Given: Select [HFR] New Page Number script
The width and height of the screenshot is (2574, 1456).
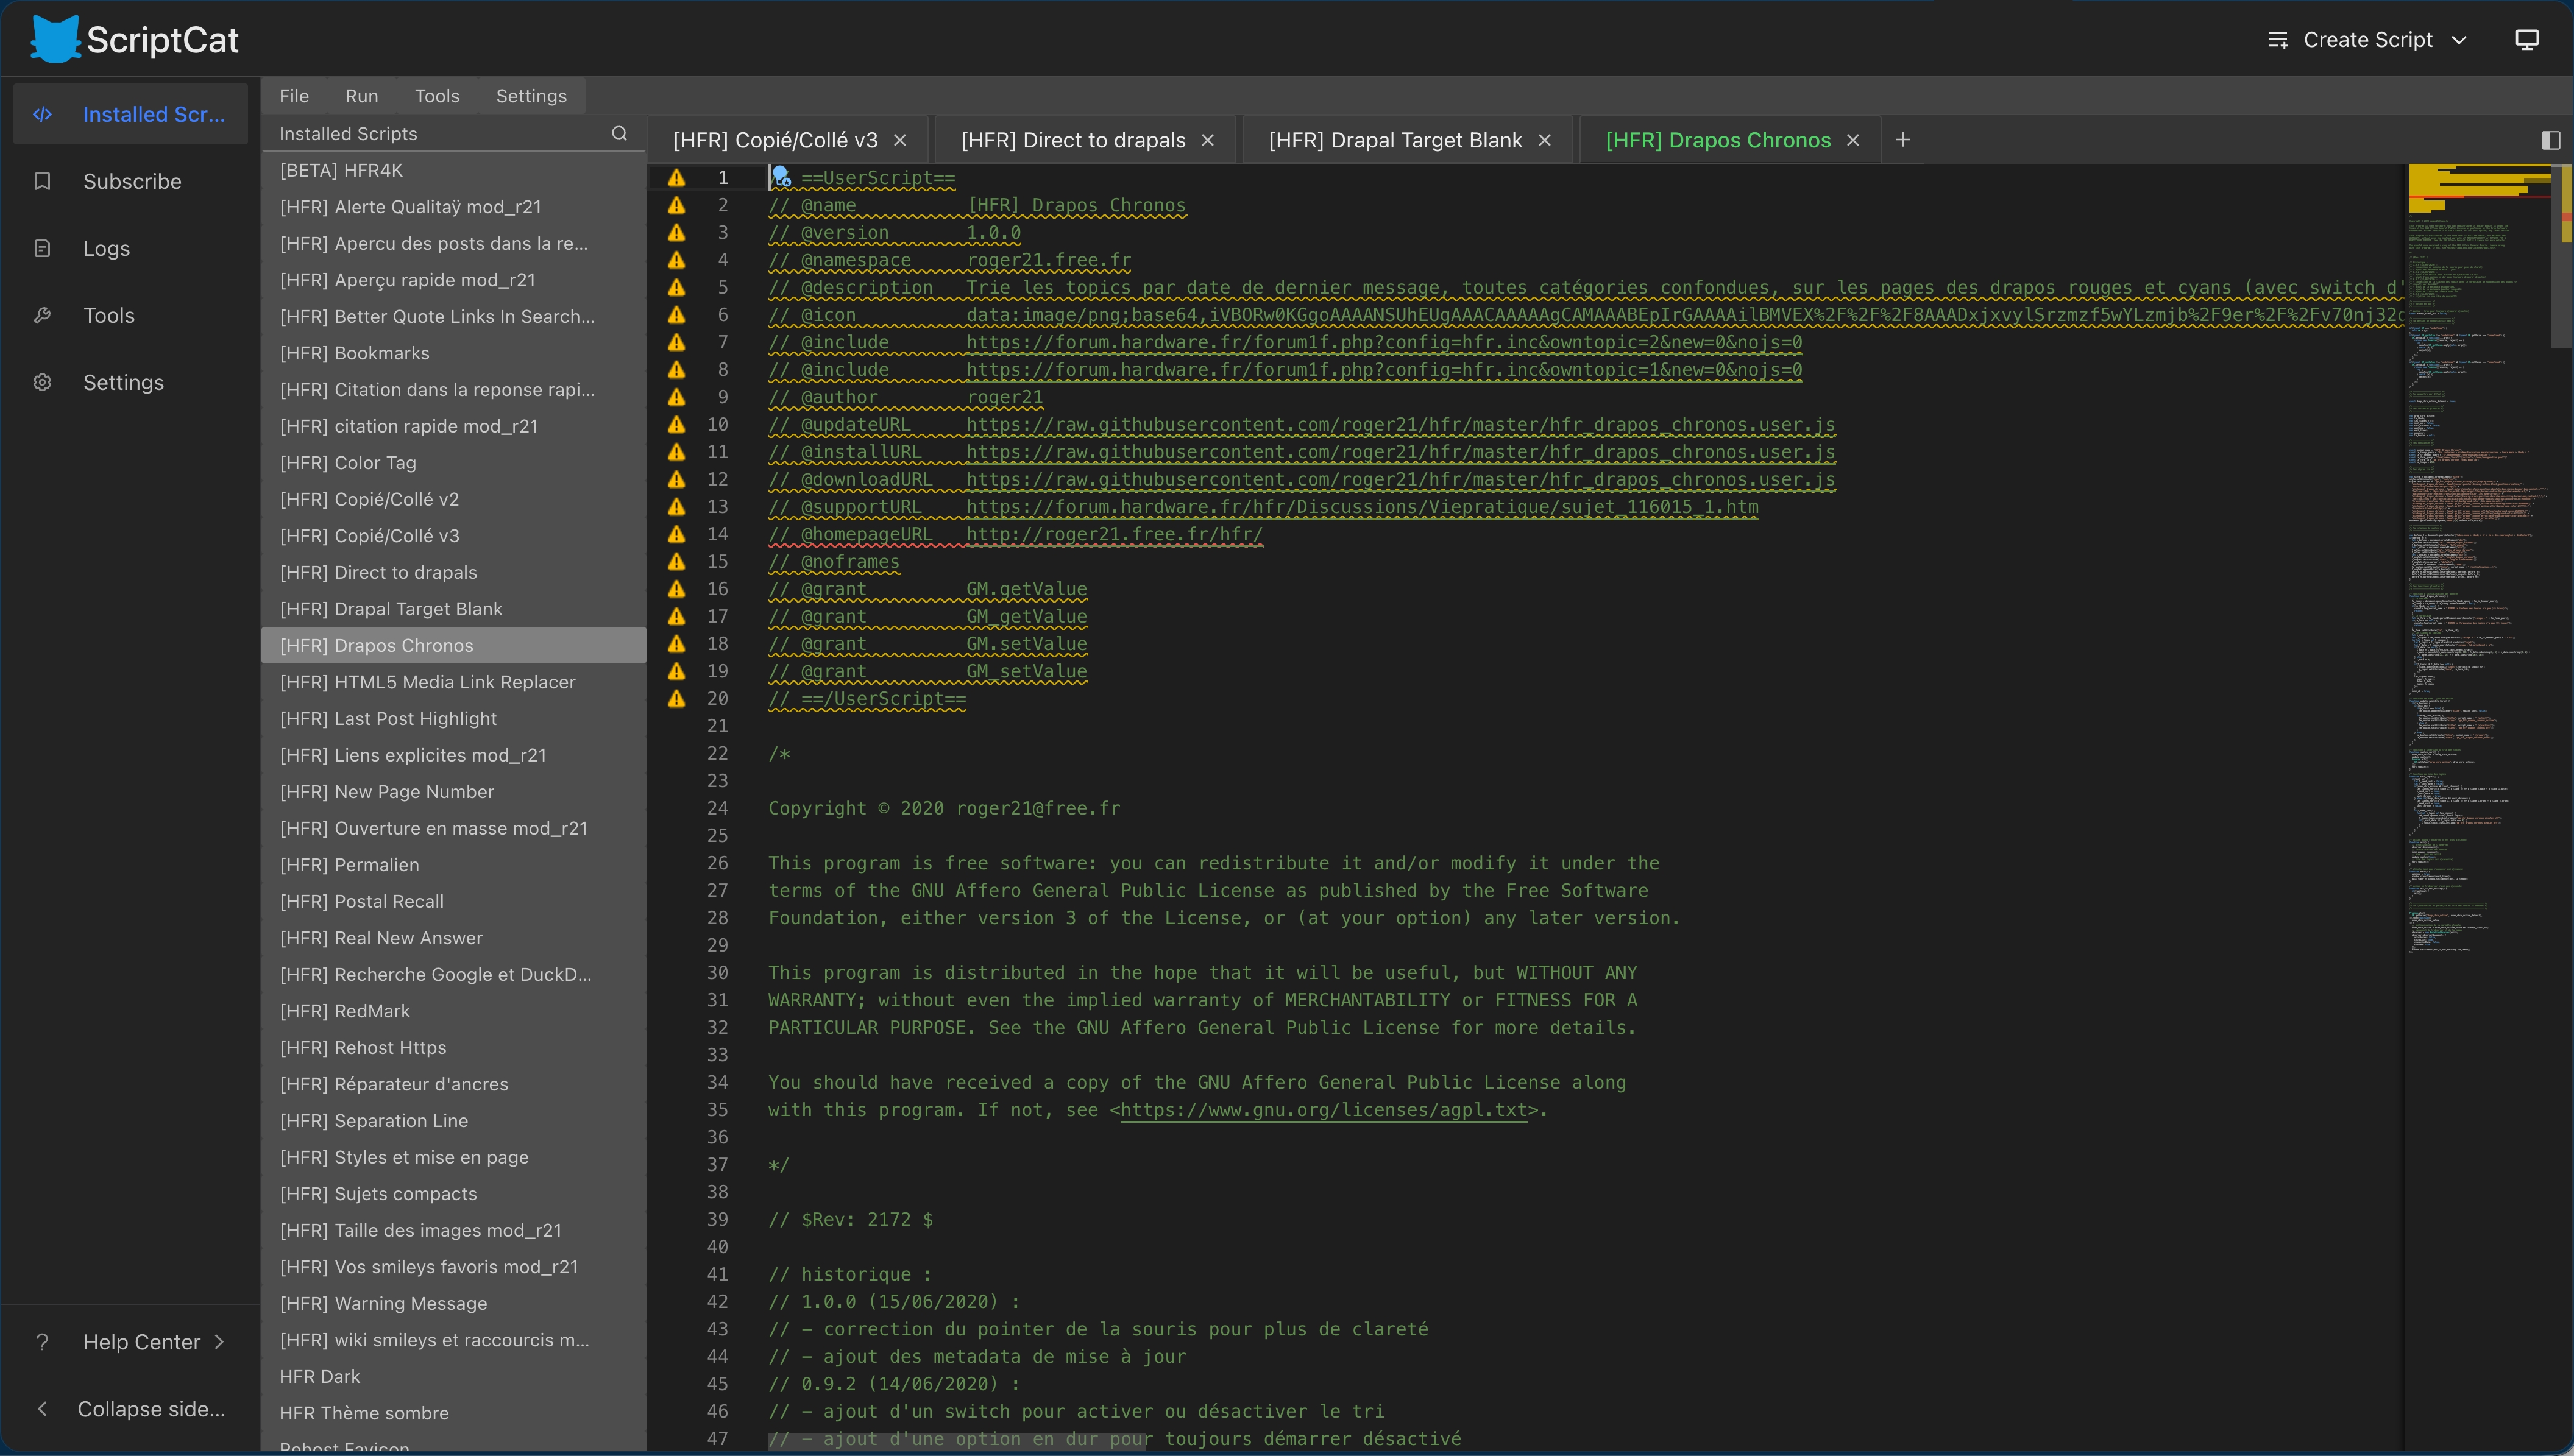Looking at the screenshot, I should tap(454, 792).
